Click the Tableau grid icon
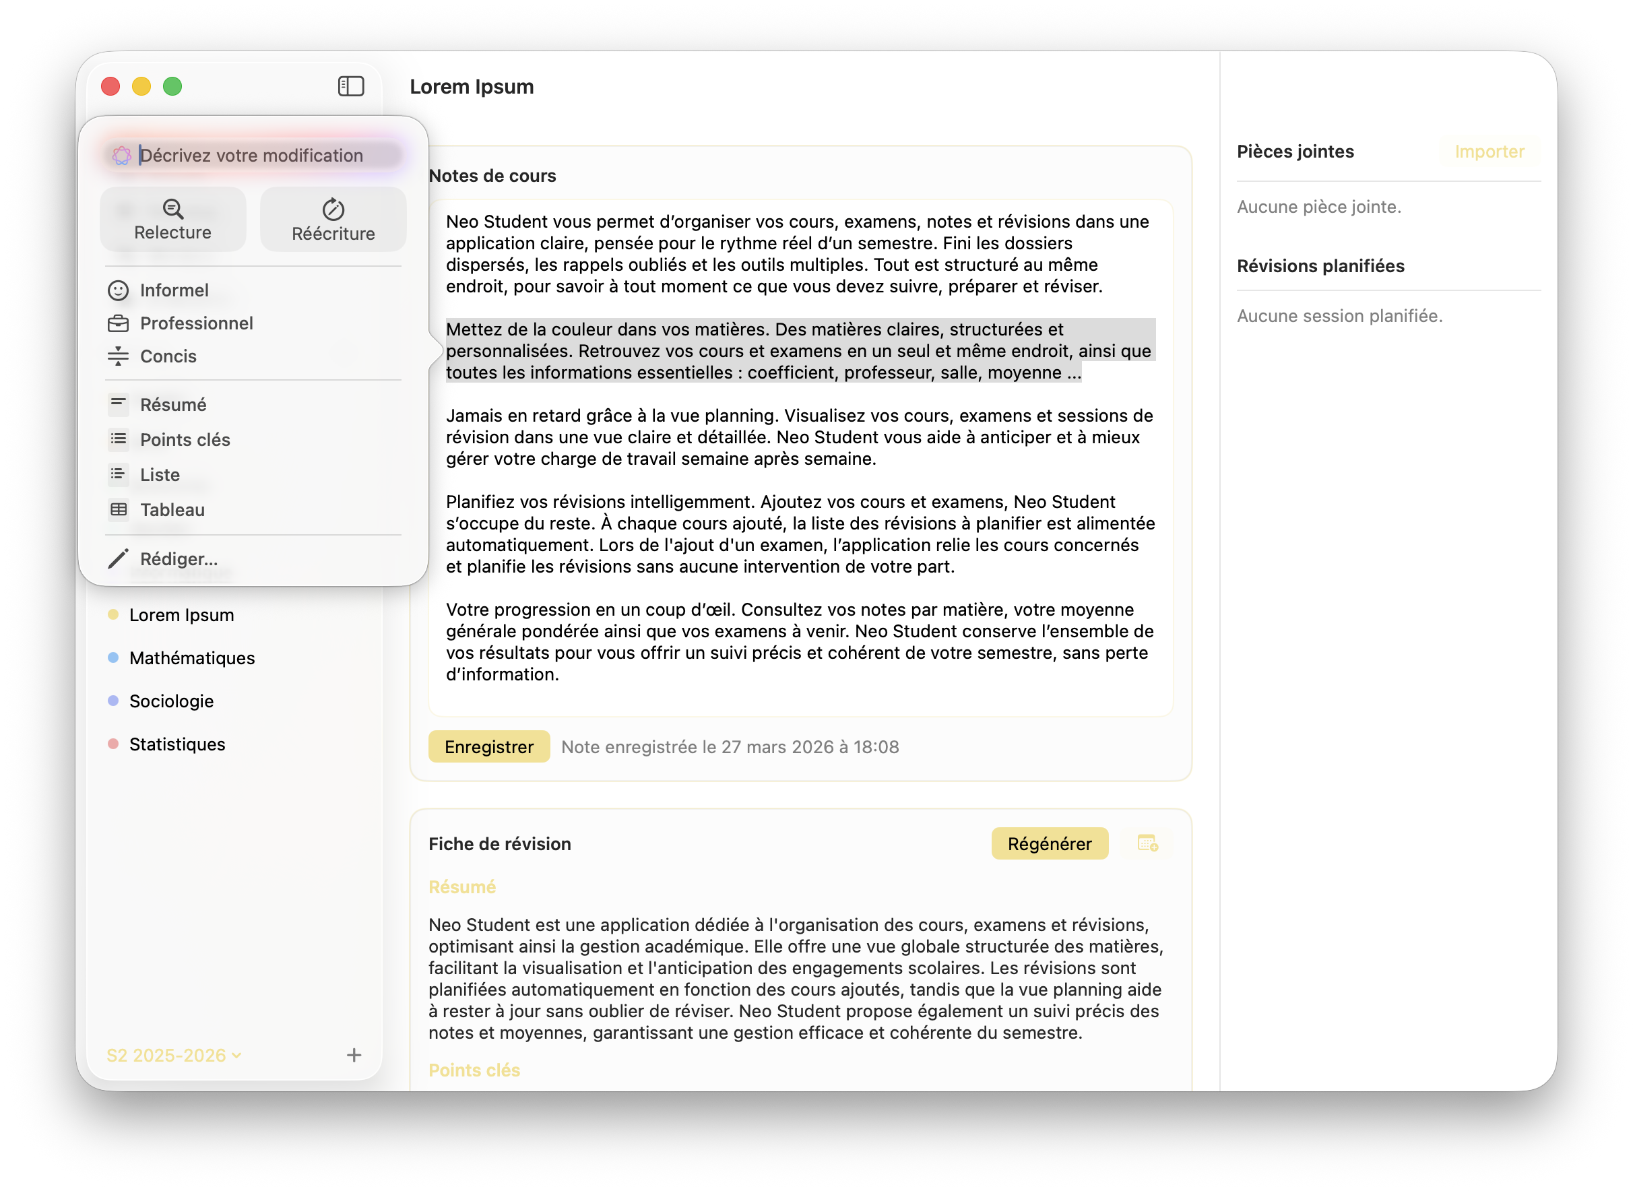 tap(119, 510)
